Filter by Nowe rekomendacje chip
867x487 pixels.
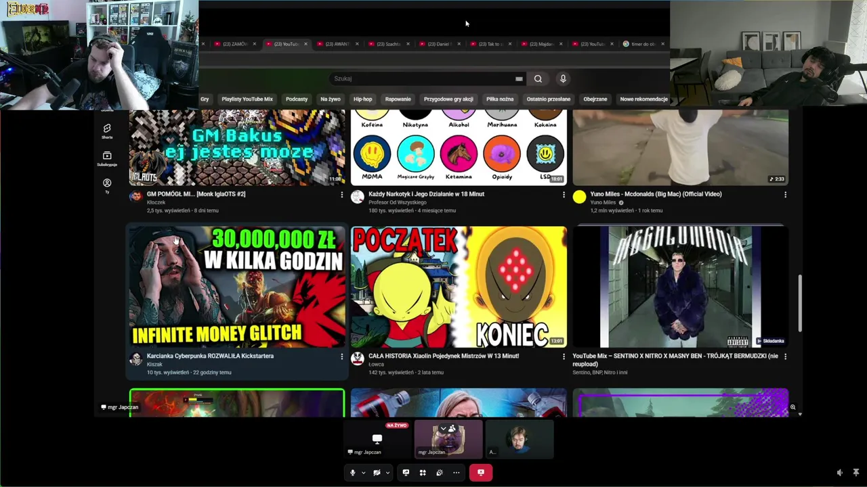pos(643,99)
